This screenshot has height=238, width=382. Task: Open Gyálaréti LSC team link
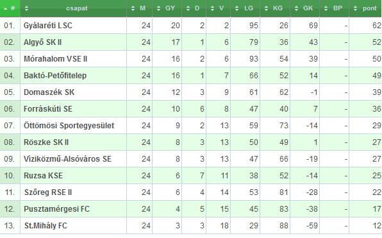(47, 26)
